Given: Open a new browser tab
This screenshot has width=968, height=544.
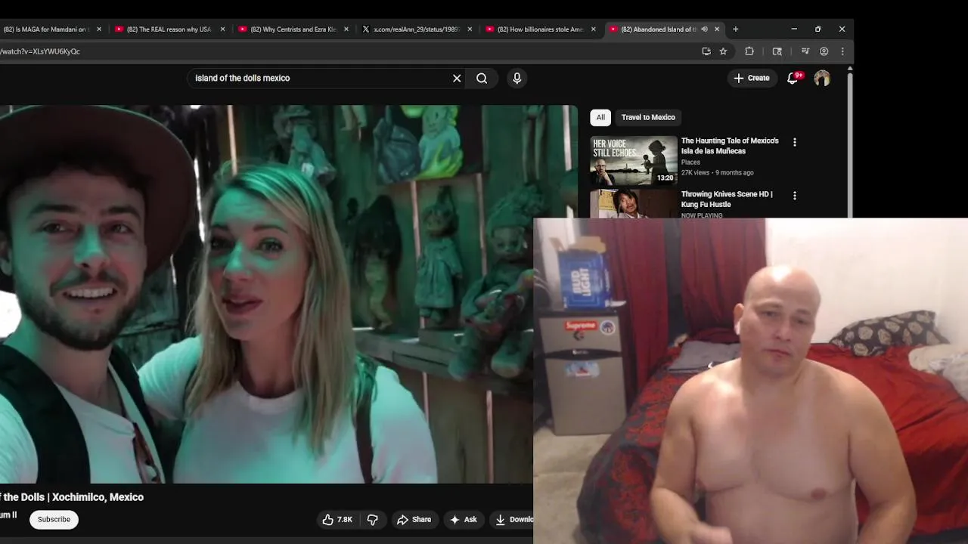Looking at the screenshot, I should [x=736, y=29].
